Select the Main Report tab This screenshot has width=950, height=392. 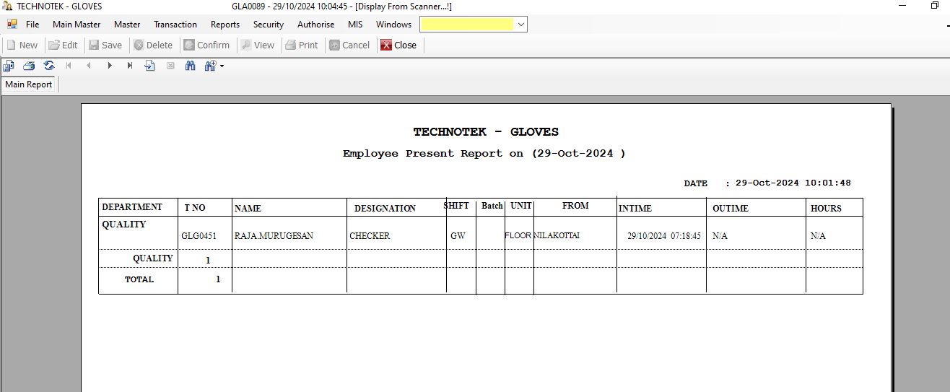(x=29, y=84)
